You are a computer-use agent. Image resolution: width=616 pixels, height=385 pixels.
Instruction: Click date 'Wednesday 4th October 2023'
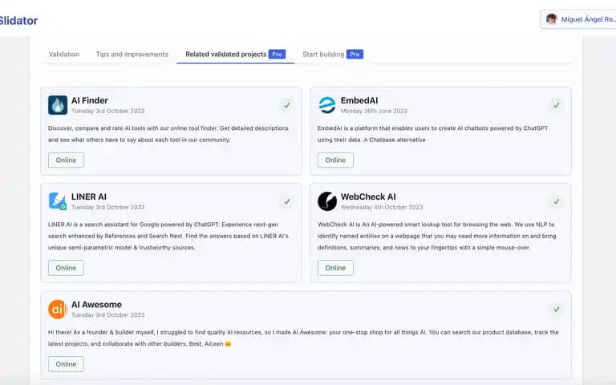pyautogui.click(x=382, y=207)
